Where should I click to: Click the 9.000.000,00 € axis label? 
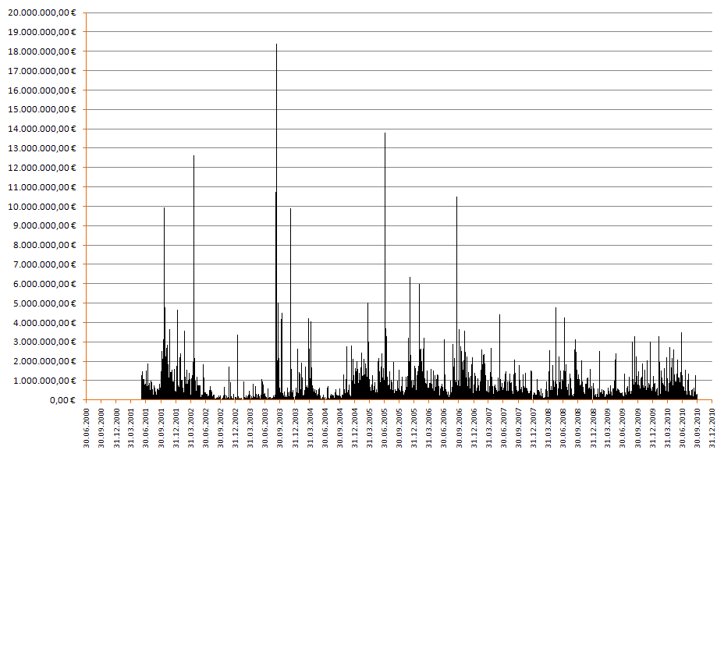pos(44,225)
